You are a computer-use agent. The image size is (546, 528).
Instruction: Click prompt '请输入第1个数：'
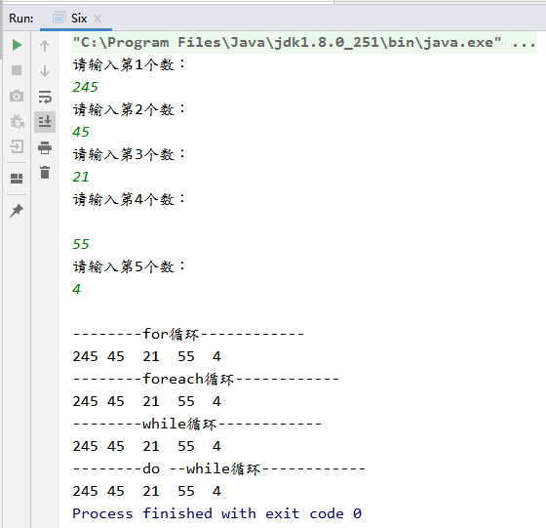(129, 64)
